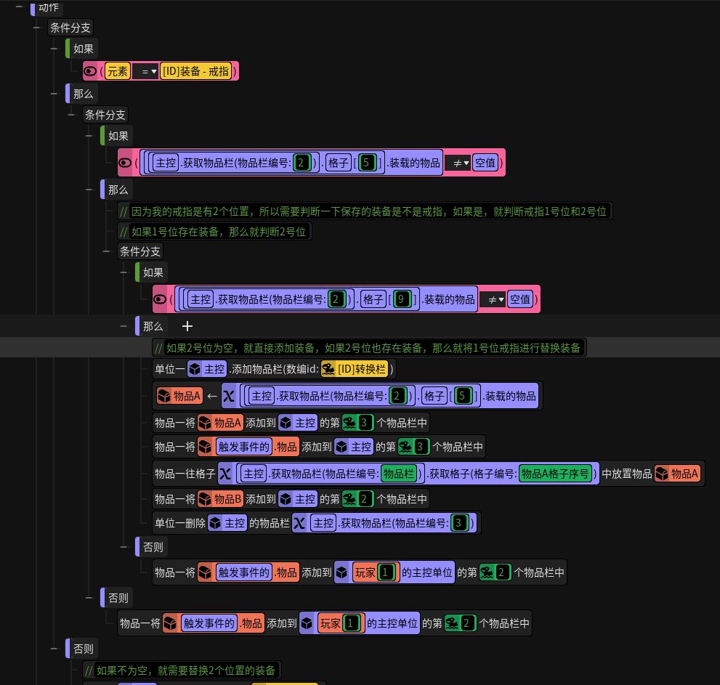Toggle eye icon on 格子[9] condition
Viewport: 720px width, 685px height.
(160, 299)
